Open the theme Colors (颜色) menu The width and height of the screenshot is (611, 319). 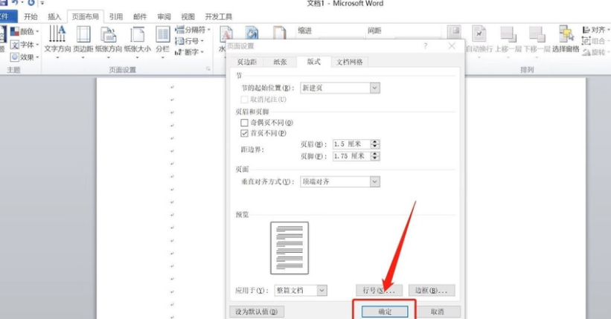(25, 31)
